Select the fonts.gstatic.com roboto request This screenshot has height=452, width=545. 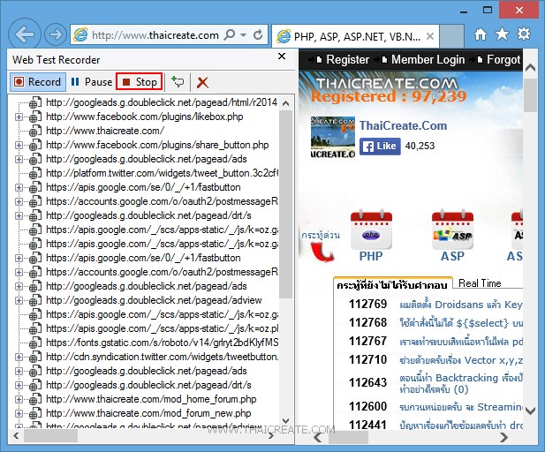tap(162, 343)
